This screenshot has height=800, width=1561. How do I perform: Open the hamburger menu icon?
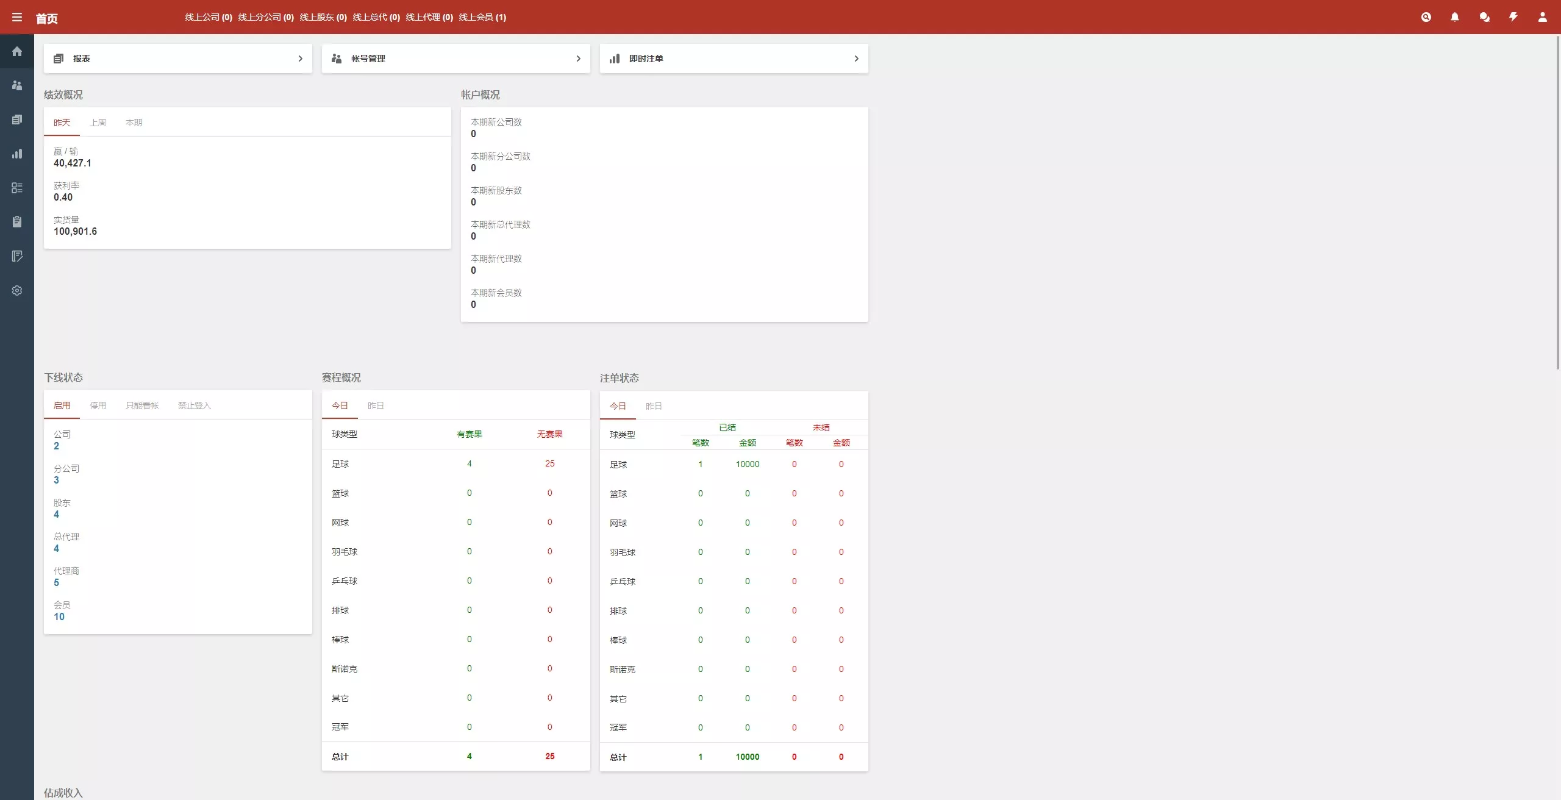coord(17,17)
